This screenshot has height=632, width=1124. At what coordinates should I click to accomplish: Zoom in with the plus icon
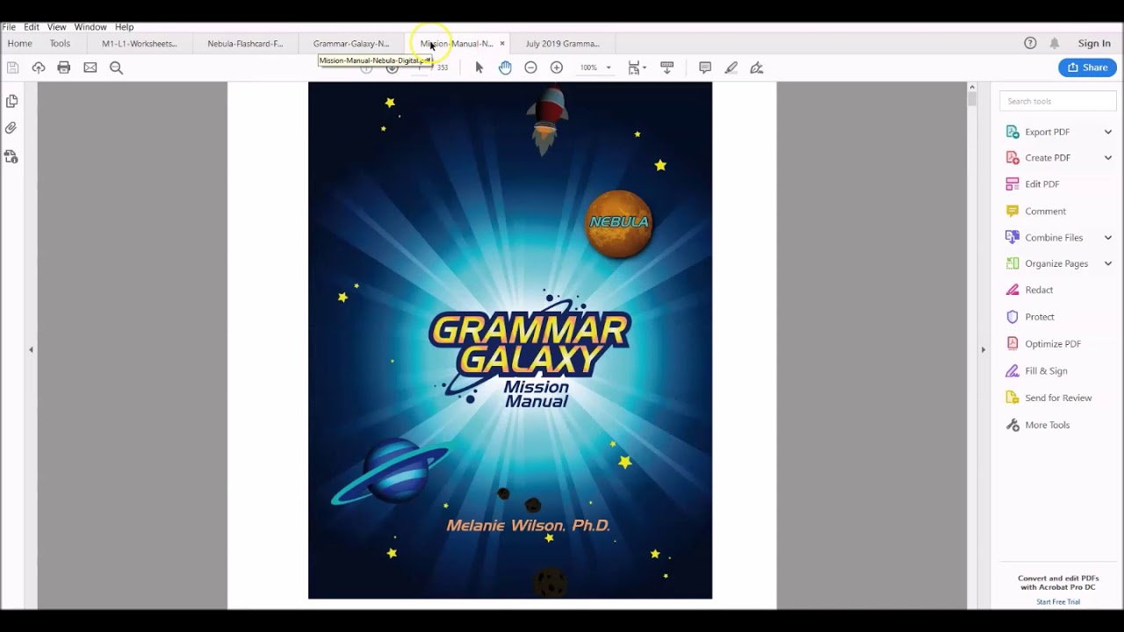[557, 68]
